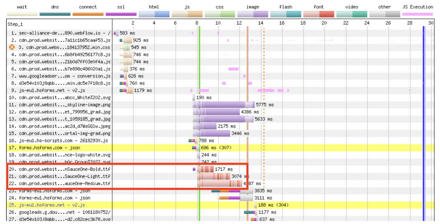Select the ssl purple legend swatch
Screen dimensions: 440x224
(x=121, y=14)
